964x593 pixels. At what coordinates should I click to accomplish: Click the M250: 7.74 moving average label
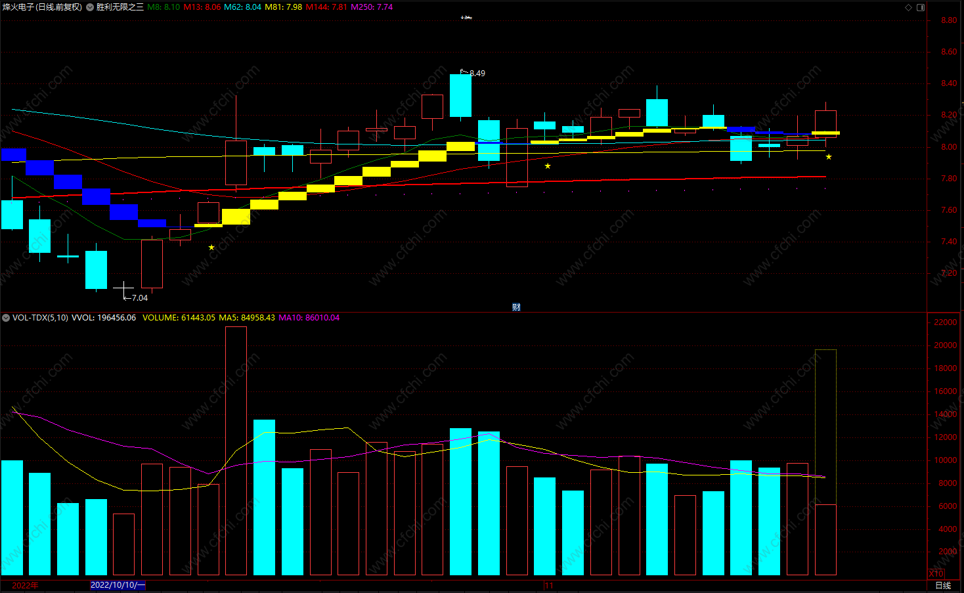click(372, 7)
